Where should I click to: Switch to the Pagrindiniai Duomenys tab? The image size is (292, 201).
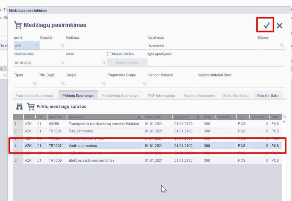(34, 96)
